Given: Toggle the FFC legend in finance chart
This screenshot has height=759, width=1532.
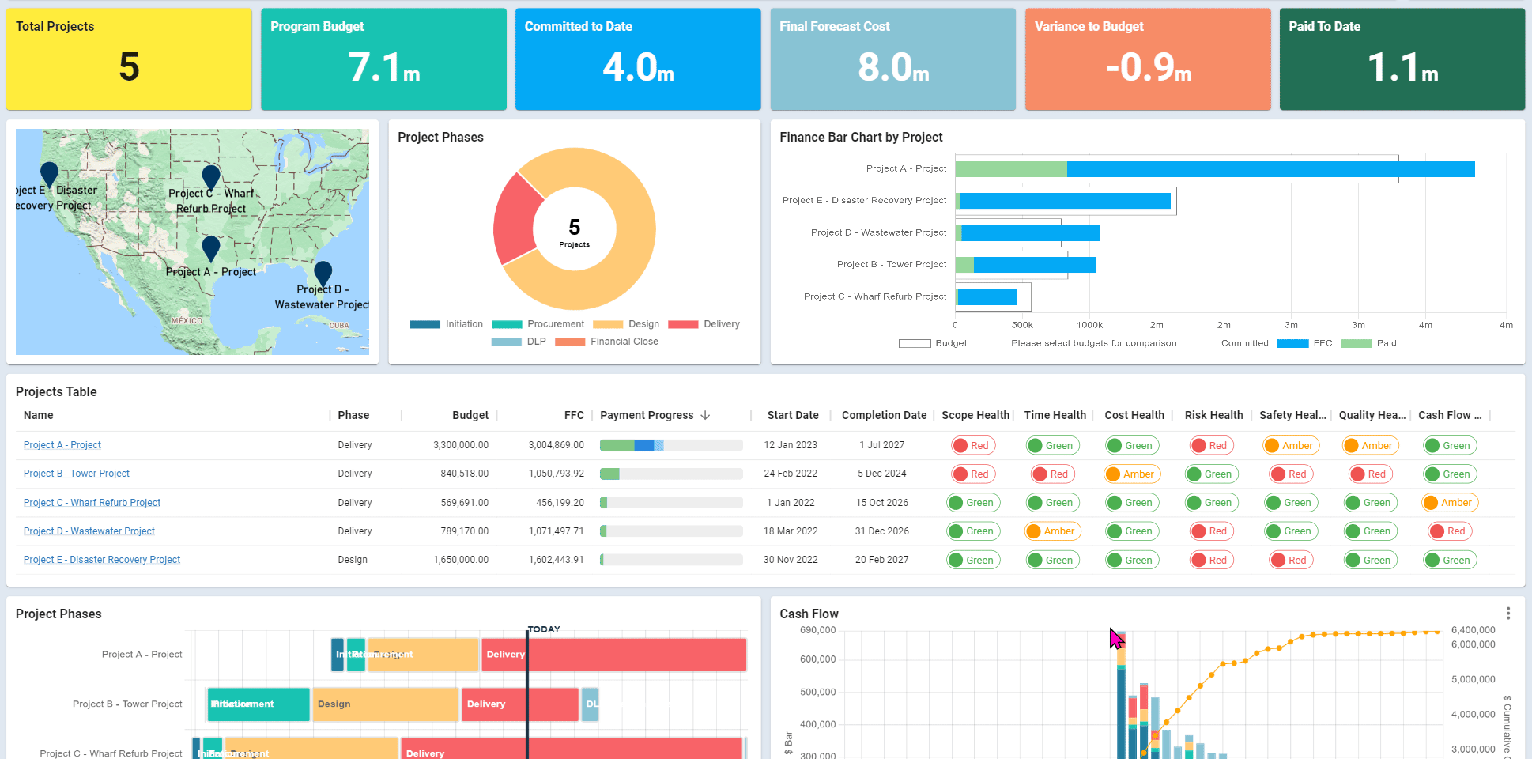Looking at the screenshot, I should [1304, 343].
